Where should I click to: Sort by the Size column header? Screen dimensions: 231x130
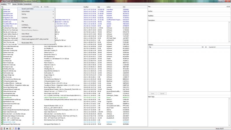pos(99,7)
